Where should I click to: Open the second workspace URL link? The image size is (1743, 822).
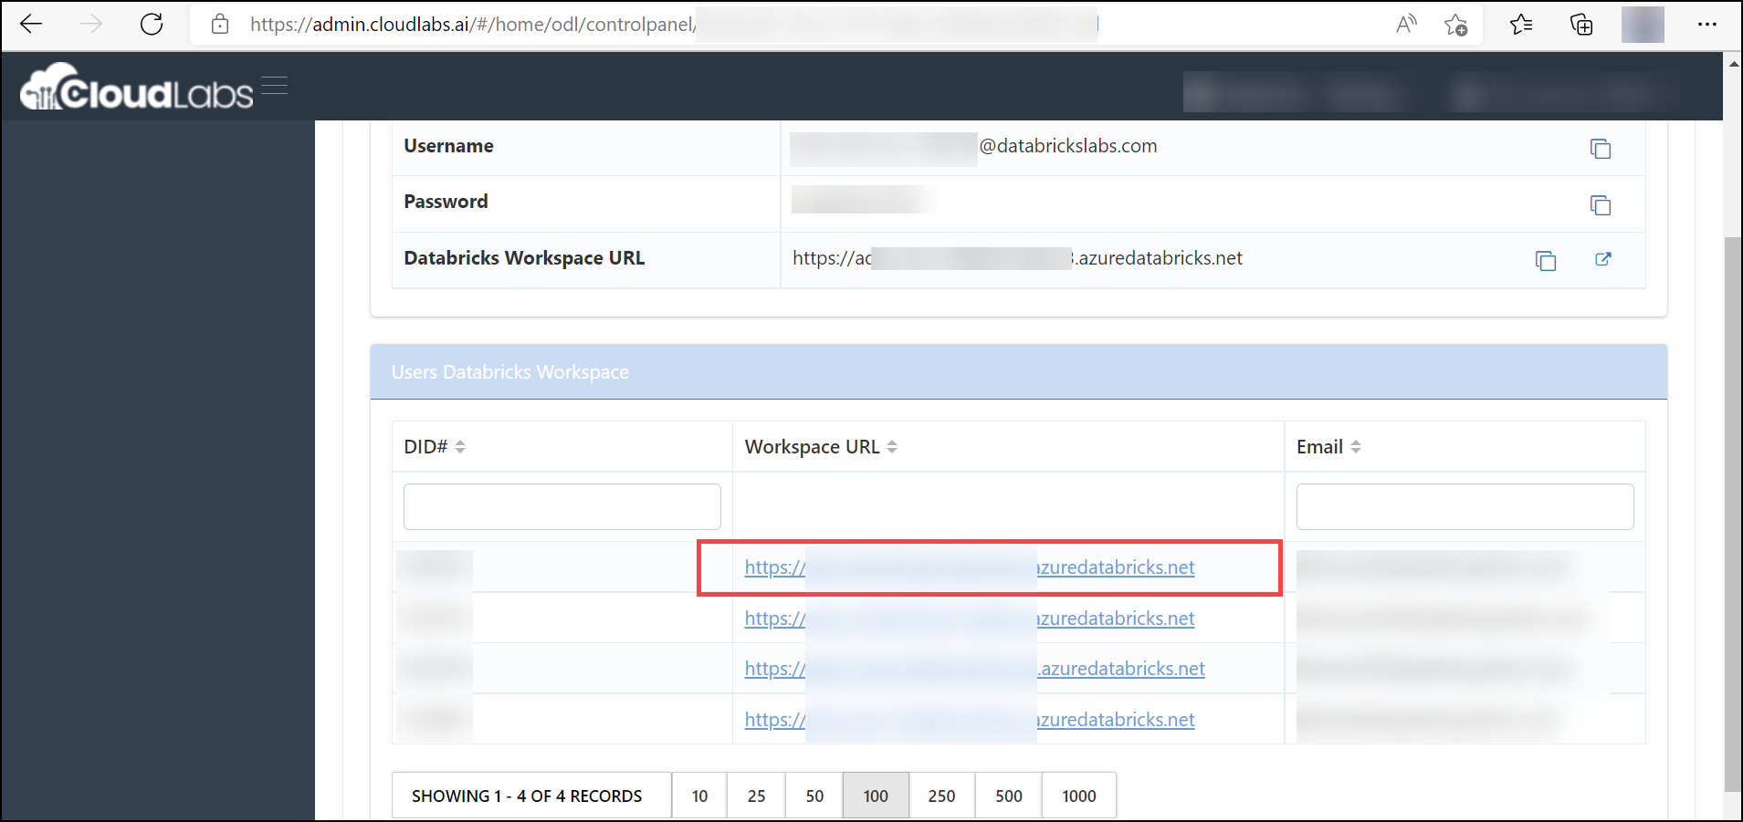click(x=970, y=619)
